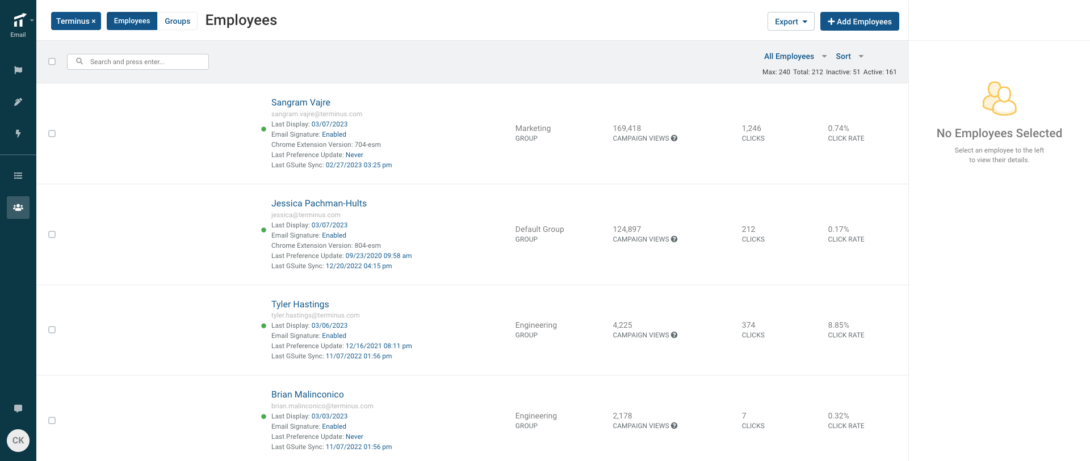The height and width of the screenshot is (461, 1090).
Task: Click Tyler Hastings' Engineering group
Action: 536,325
